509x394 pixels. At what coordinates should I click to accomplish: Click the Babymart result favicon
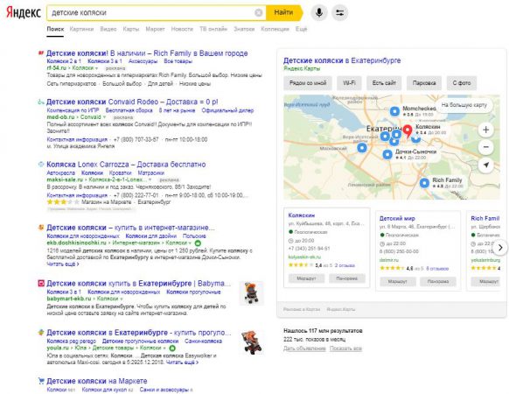(41, 284)
